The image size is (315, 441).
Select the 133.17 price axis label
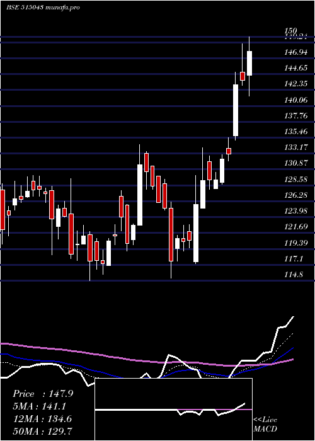click(x=296, y=147)
